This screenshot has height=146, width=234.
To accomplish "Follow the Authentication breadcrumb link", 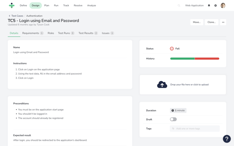I will [34, 16].
